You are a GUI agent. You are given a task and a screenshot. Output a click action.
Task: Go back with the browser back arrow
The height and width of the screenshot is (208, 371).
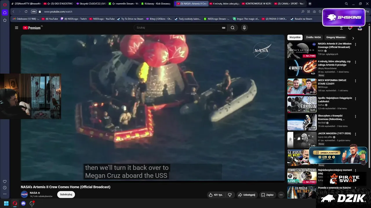(x=13, y=12)
